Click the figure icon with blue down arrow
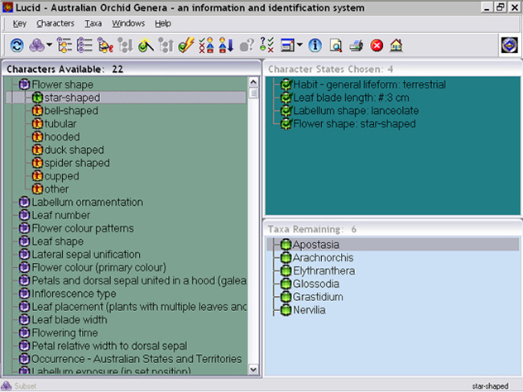523x392 pixels. coord(226,45)
